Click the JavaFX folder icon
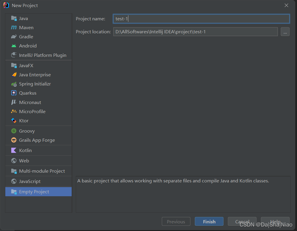Screen dimensions: 297x231 [14, 65]
